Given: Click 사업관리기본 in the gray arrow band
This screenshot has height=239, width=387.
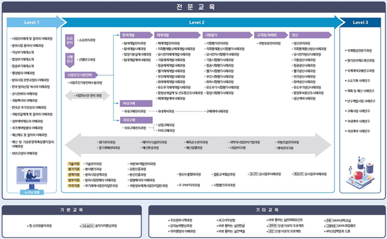Looking at the screenshot, I should 237,148.
